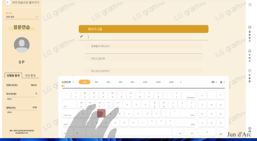Click the right Shift key on virtual keyboard

185,122
